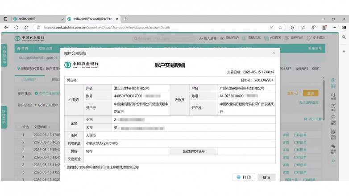Open 电子回单查询 link
Image resolution: width=349 pixels, height=196 pixels.
tap(309, 102)
